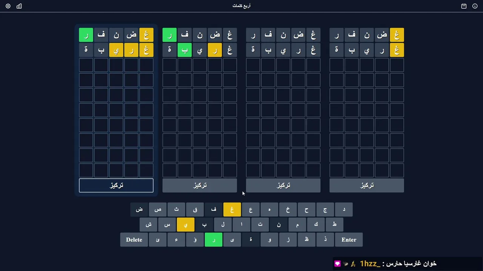Viewport: 483px width, 271px height.
Task: Tap the ذ keyboard key
Action: click(325, 240)
